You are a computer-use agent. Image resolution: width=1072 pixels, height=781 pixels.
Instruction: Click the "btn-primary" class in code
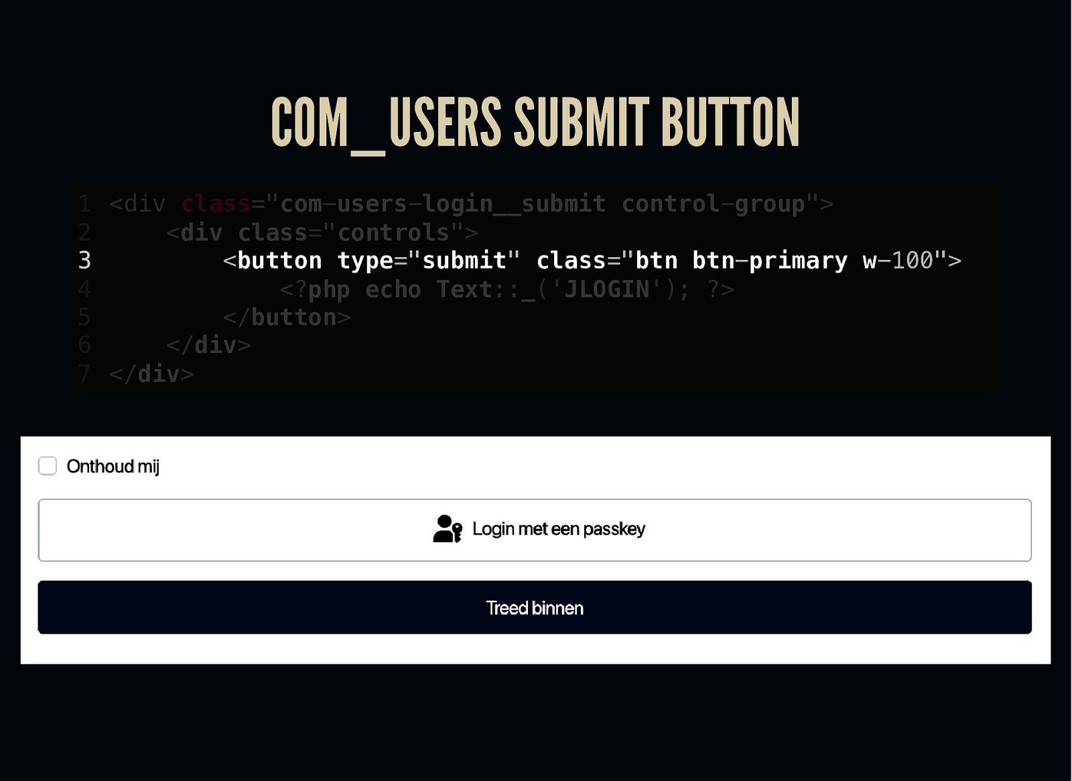769,261
